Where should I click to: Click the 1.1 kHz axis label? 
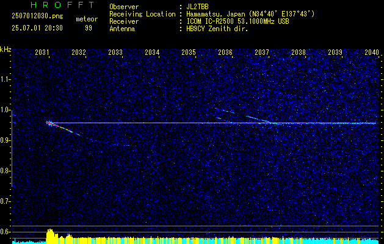[x=5, y=79]
